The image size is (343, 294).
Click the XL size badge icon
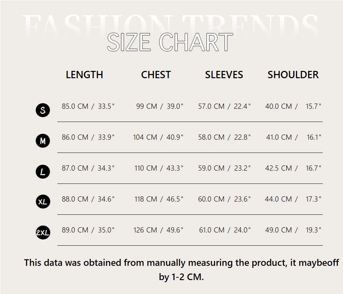point(43,202)
